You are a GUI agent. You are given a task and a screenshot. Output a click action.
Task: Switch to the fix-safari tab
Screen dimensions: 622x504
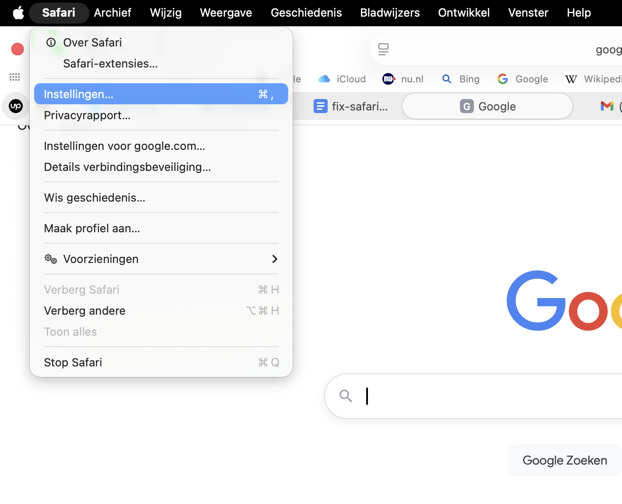coord(350,106)
